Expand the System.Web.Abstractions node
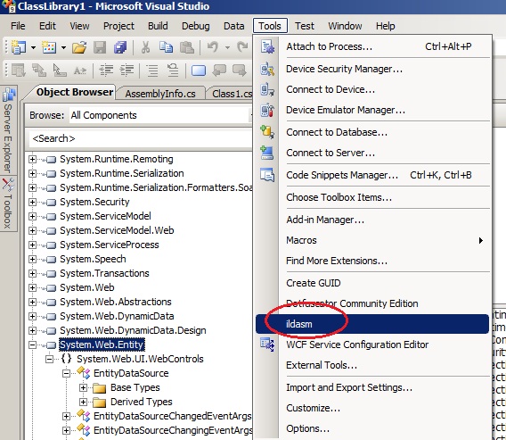The image size is (506, 440). pos(32,302)
